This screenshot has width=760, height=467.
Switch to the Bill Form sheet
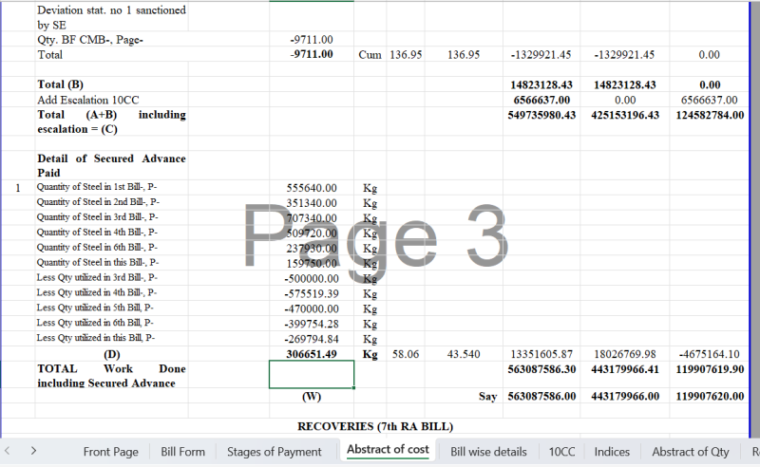[182, 452]
